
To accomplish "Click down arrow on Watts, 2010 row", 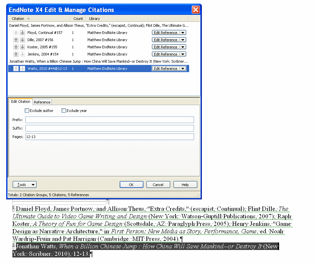I will point(22,69).
